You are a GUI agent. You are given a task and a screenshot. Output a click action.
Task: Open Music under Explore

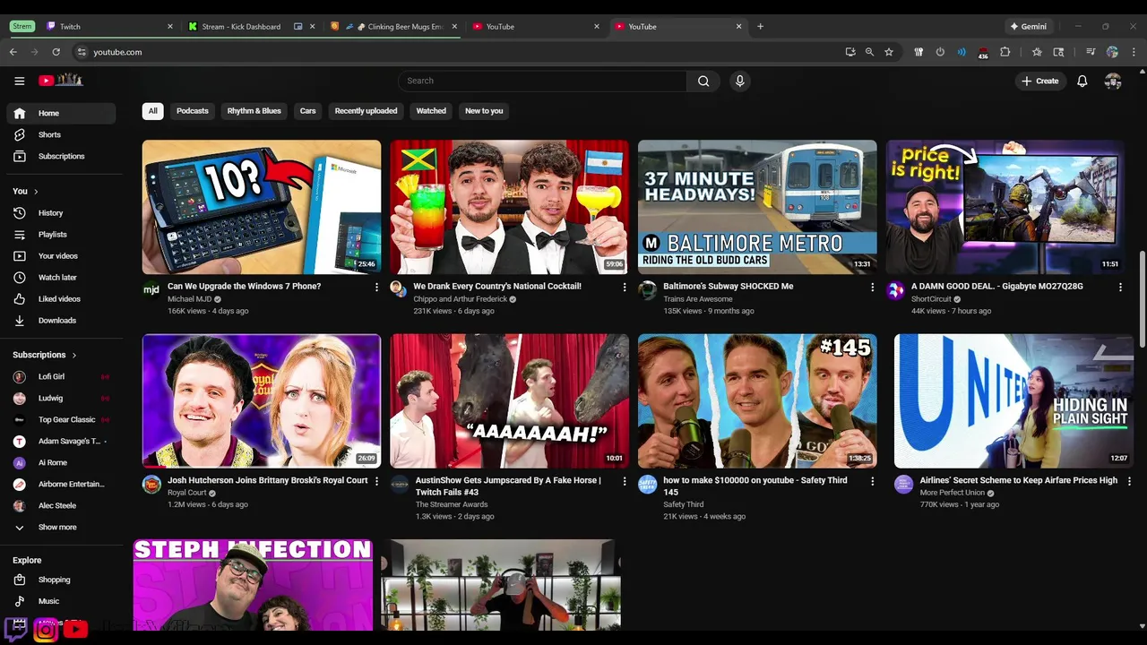coord(61,601)
